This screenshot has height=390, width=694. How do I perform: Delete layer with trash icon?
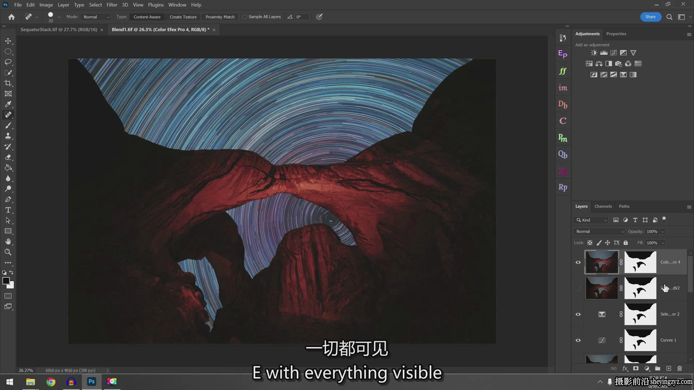coord(680,368)
